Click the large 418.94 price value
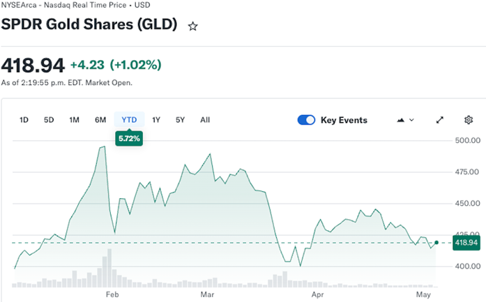Screen dimensions: 486x302 pyautogui.click(x=33, y=66)
